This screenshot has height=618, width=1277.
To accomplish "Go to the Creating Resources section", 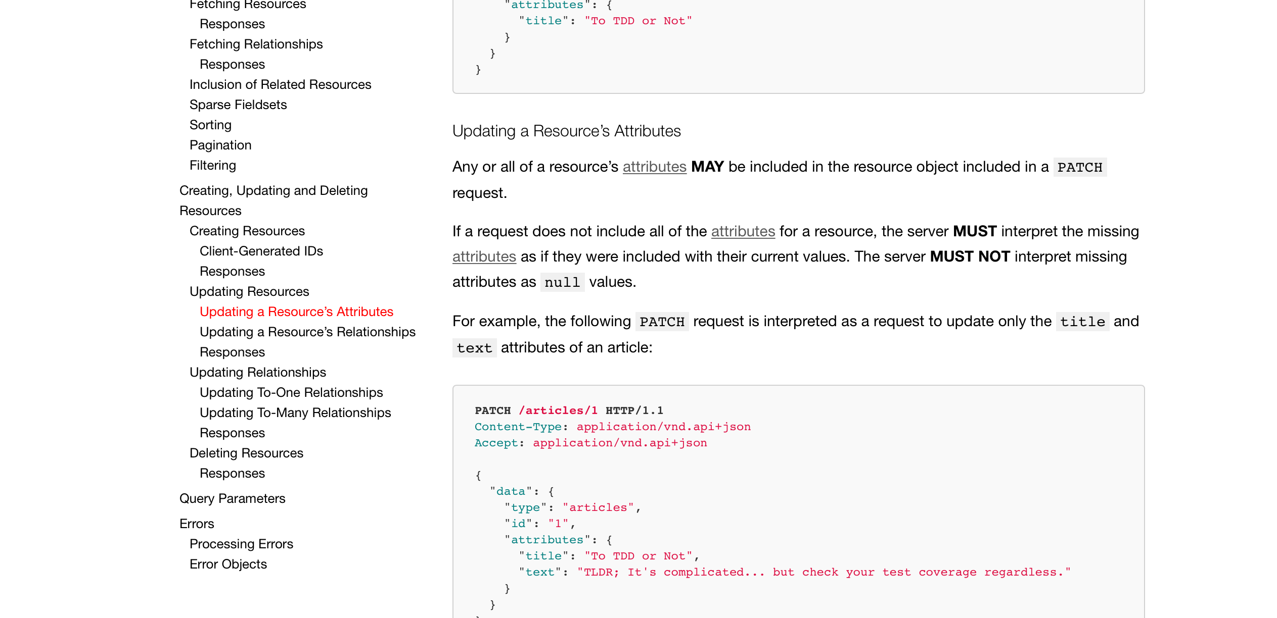I will coord(247,231).
